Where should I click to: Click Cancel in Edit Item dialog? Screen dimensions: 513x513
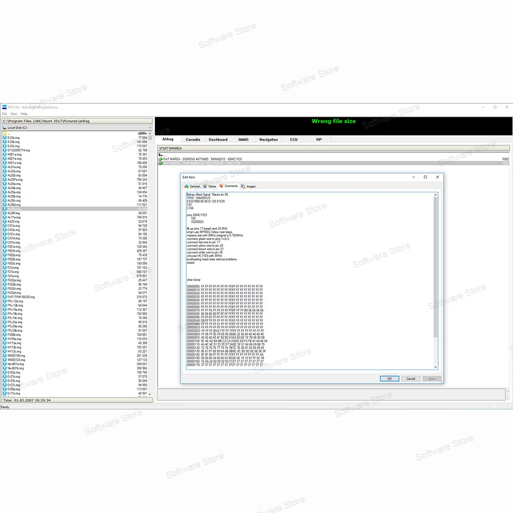410,379
